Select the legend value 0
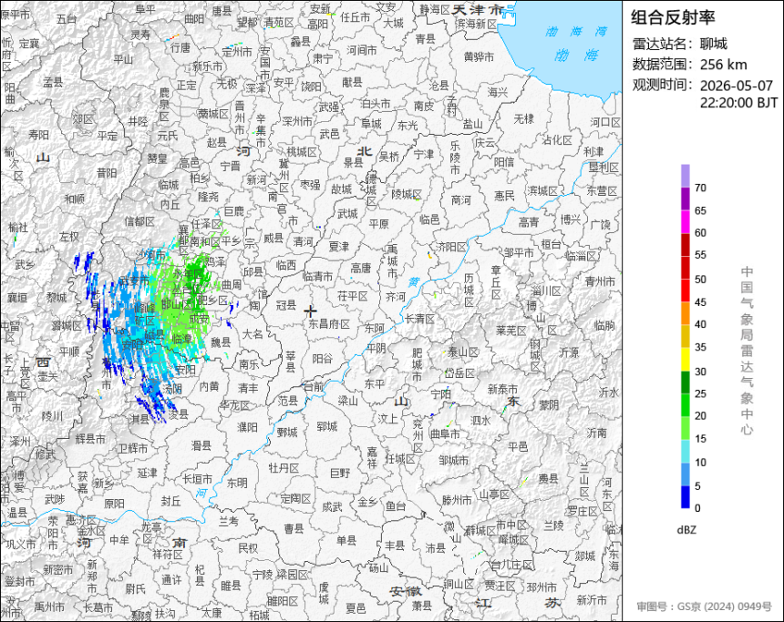Viewport: 784px width, 622px height. coord(697,508)
